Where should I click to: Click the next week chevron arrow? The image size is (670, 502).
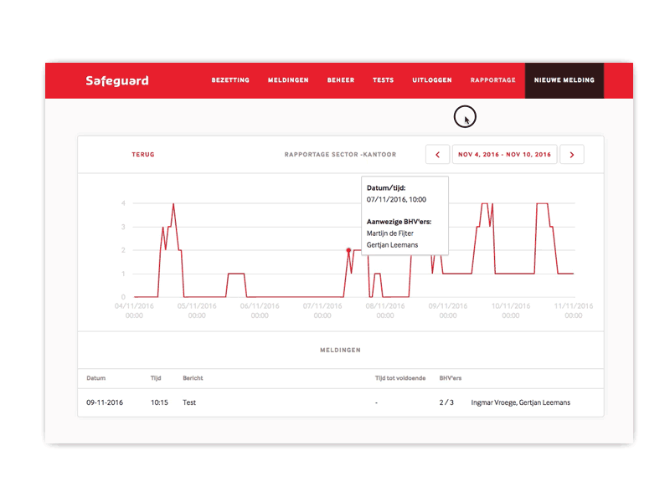pos(572,154)
